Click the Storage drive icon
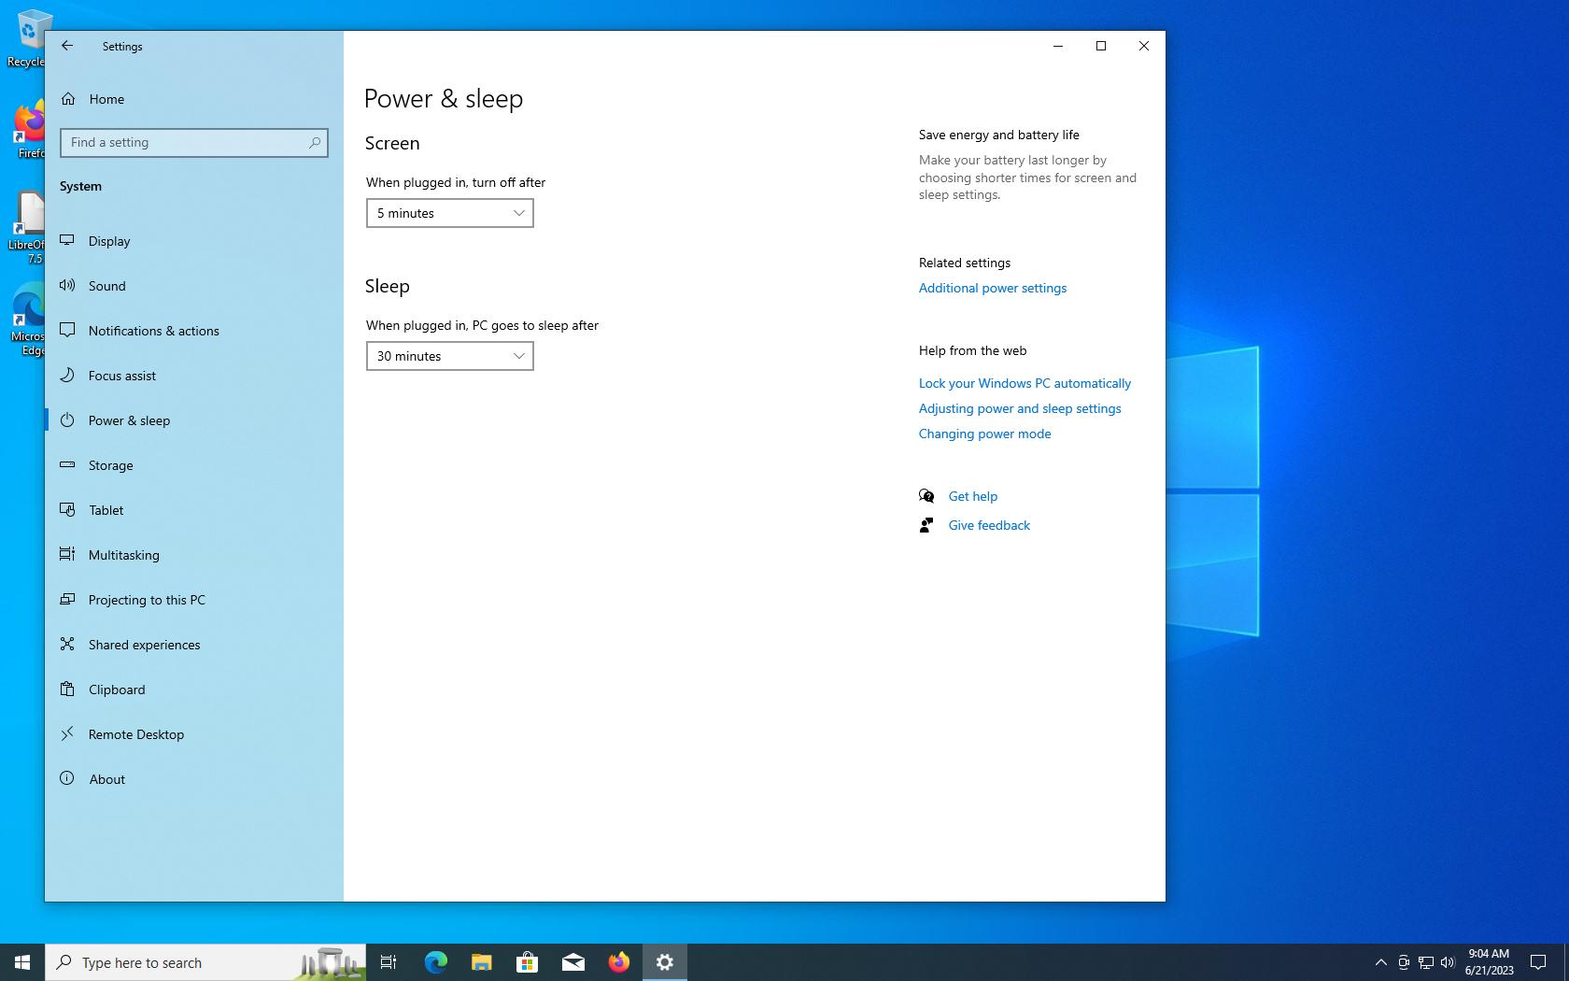Viewport: 1569px width, 981px height. tap(67, 464)
